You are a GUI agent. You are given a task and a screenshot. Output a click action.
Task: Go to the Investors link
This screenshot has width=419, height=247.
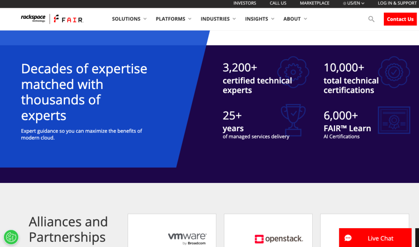[245, 3]
